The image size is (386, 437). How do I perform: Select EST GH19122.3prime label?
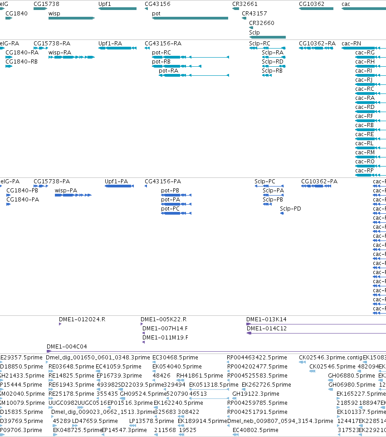[256, 394]
